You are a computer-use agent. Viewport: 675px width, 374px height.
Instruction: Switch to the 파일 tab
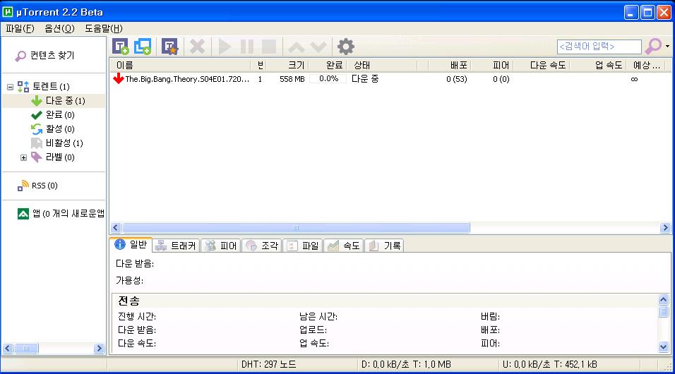(303, 246)
